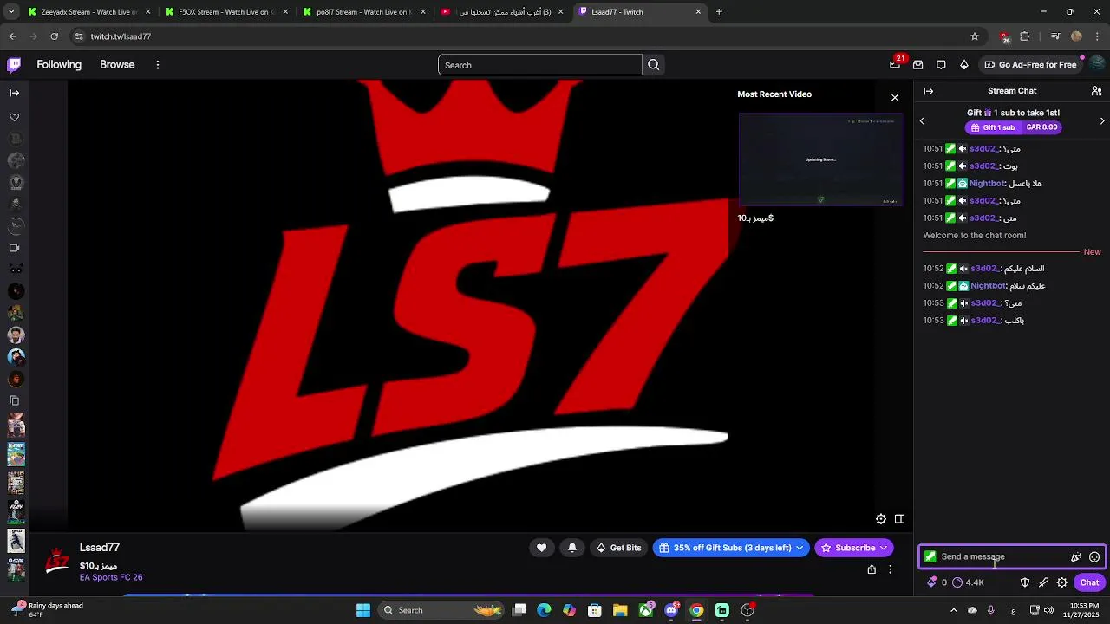
Task: Open the chat identity badge picker
Action: [x=930, y=557]
